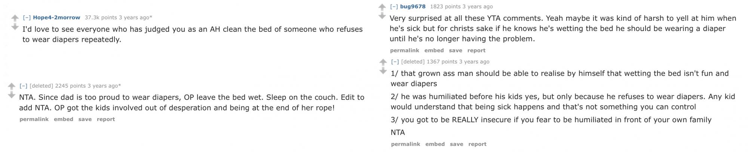Downvote the deleted 2245-point comment
Viewport: 748px width, 152px height.
[12, 95]
